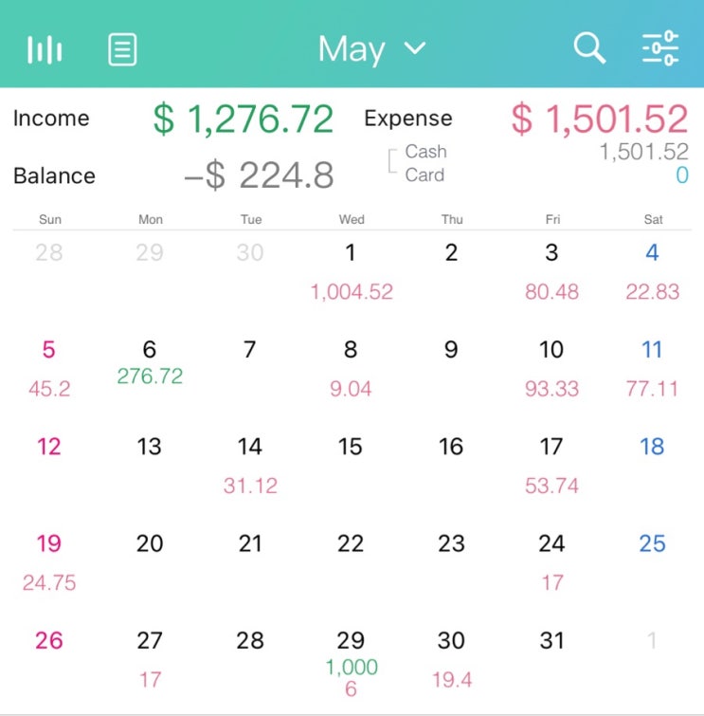
Task: Open the transaction list view icon
Action: click(122, 49)
